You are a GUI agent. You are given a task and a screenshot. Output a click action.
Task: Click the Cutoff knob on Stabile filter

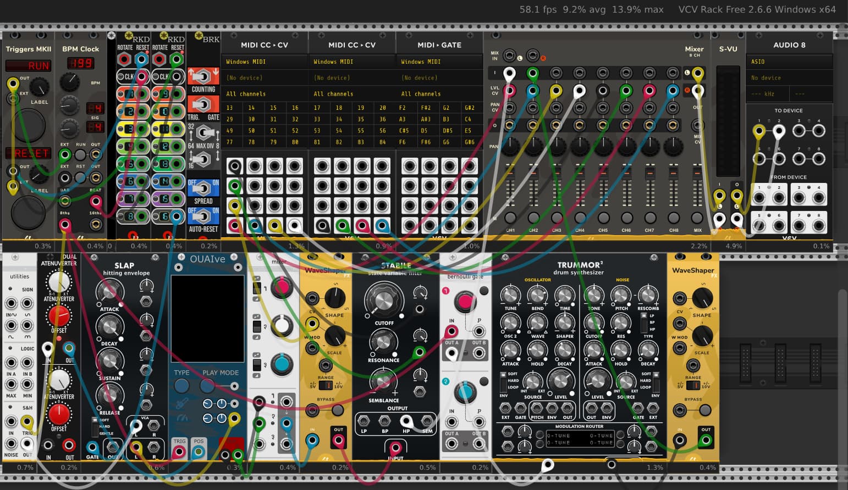[x=383, y=300]
